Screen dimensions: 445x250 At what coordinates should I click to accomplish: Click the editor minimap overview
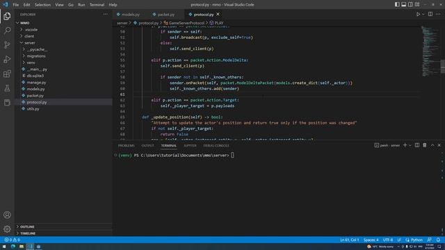[x=430, y=51]
